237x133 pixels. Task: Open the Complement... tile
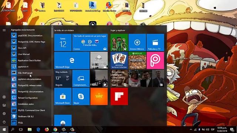(x=81, y=78)
